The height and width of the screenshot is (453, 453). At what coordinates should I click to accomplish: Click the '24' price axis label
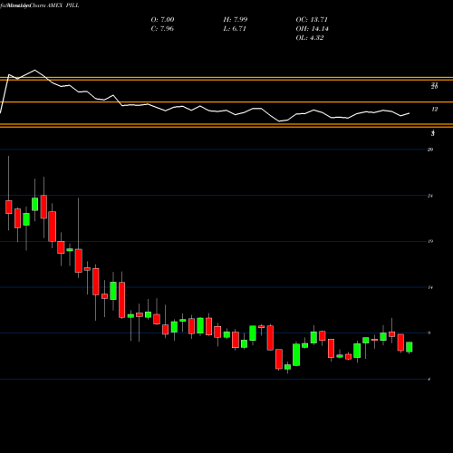pyautogui.click(x=430, y=196)
